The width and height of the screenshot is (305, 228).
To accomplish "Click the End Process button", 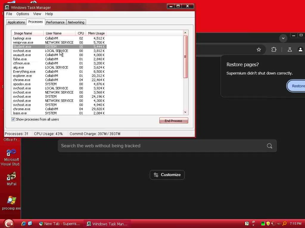I will pos(174,121).
